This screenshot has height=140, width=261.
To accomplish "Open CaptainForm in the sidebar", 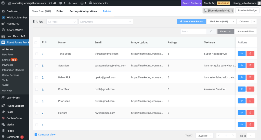I will pos(15,118).
